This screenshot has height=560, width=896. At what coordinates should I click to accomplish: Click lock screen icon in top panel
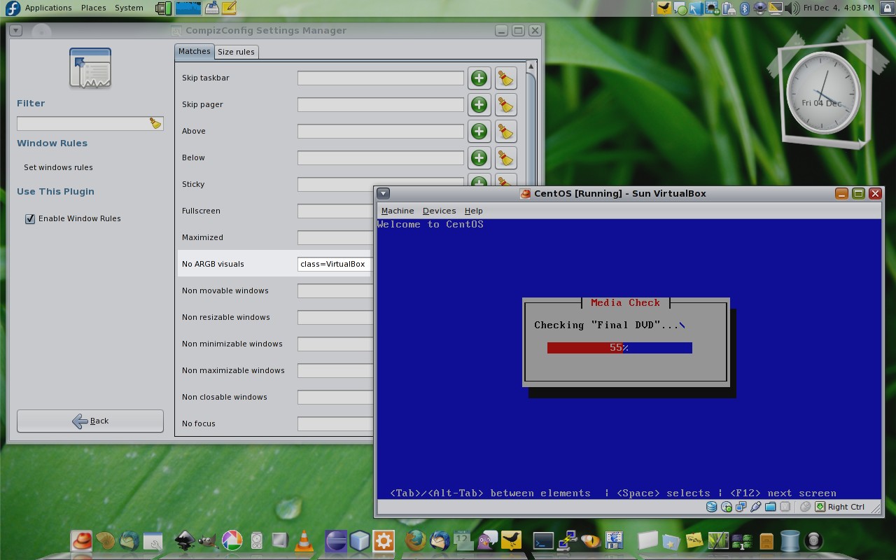click(x=887, y=8)
